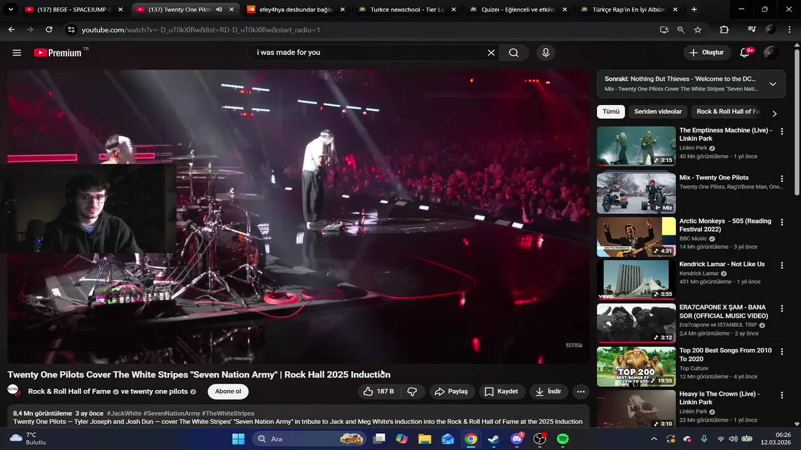The image size is (801, 450).
Task: Subscribe with Abone ol button
Action: [x=228, y=391]
